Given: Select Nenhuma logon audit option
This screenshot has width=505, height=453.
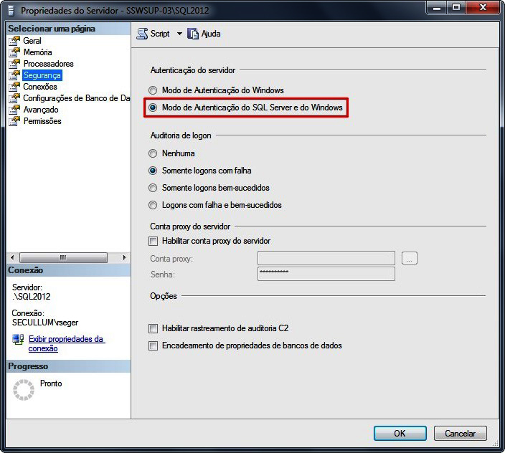Looking at the screenshot, I should click(x=152, y=153).
